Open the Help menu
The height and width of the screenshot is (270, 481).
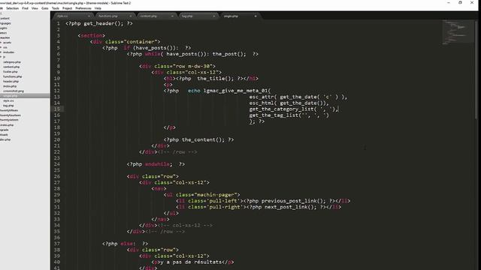coord(98,8)
